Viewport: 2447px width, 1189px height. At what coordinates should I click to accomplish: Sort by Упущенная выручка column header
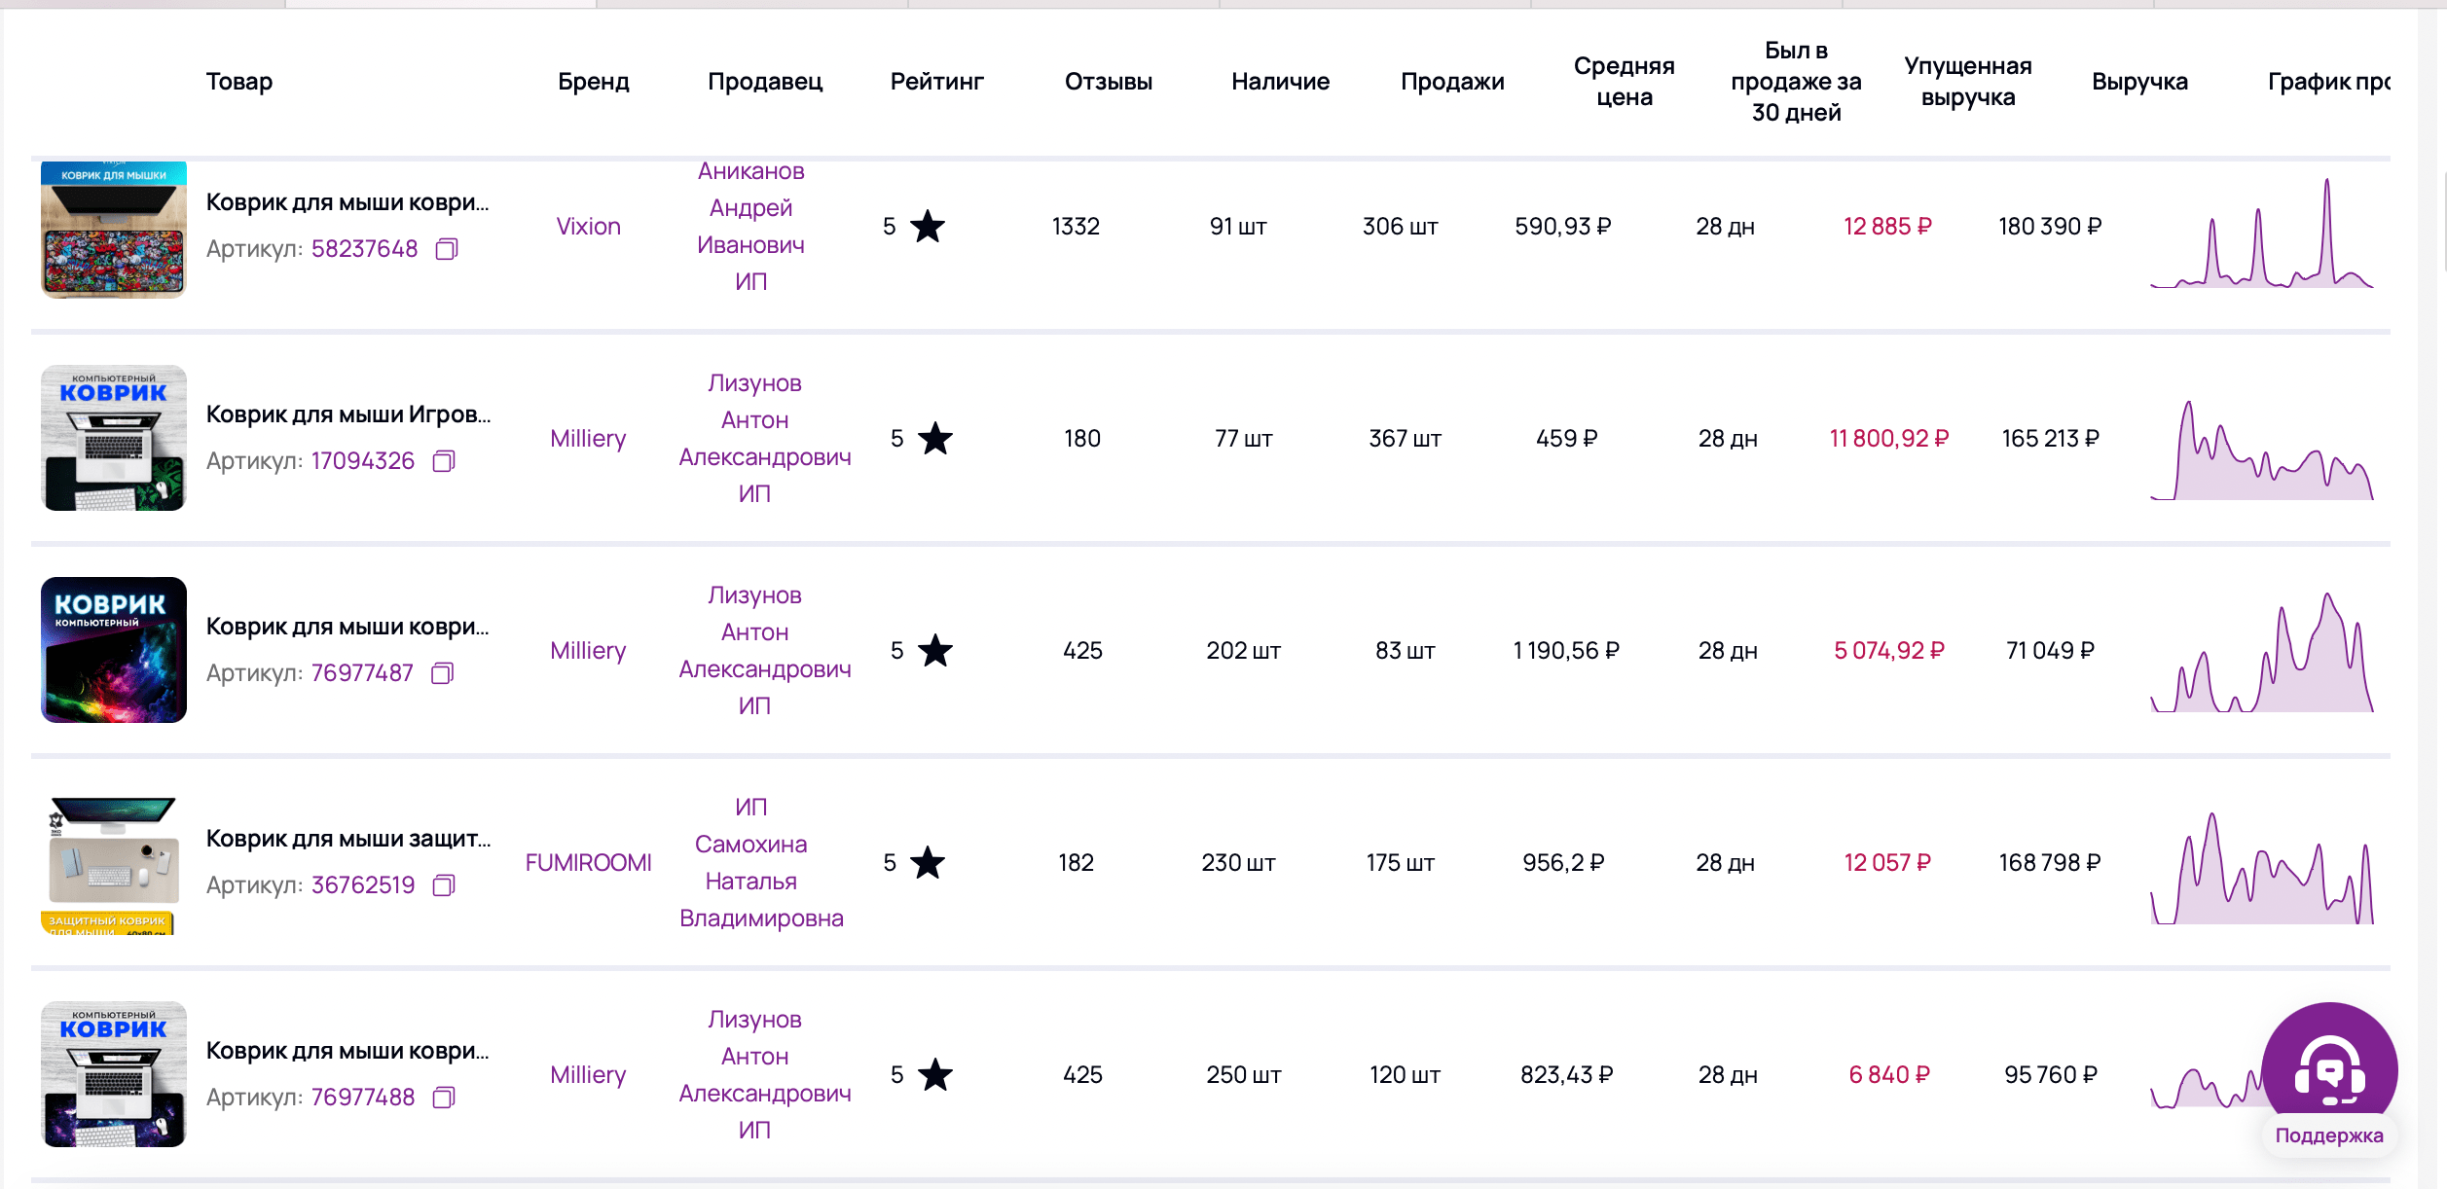pyautogui.click(x=1967, y=82)
